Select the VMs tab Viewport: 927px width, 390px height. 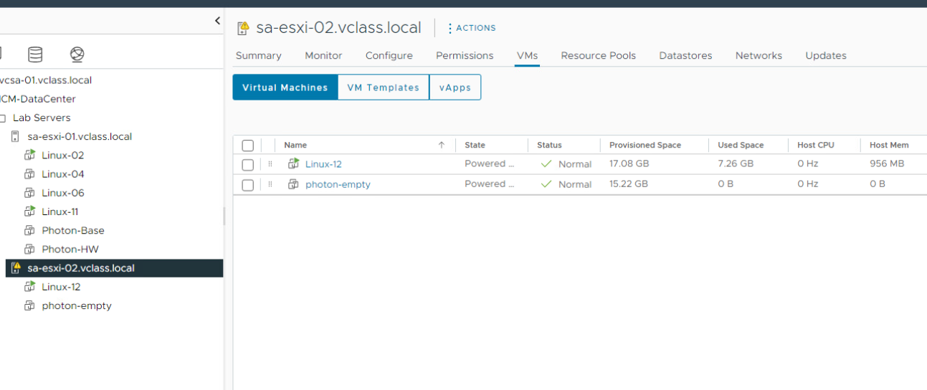tap(528, 55)
